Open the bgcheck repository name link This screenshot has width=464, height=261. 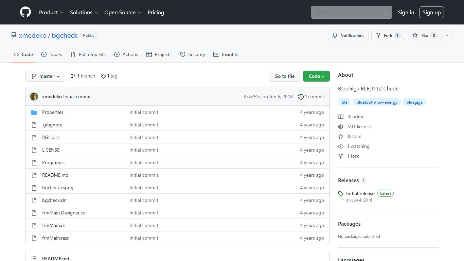tap(65, 35)
